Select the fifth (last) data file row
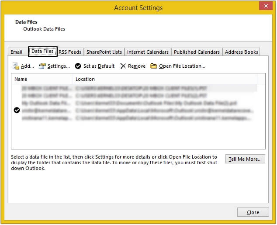This screenshot has width=277, height=225. tap(135, 118)
